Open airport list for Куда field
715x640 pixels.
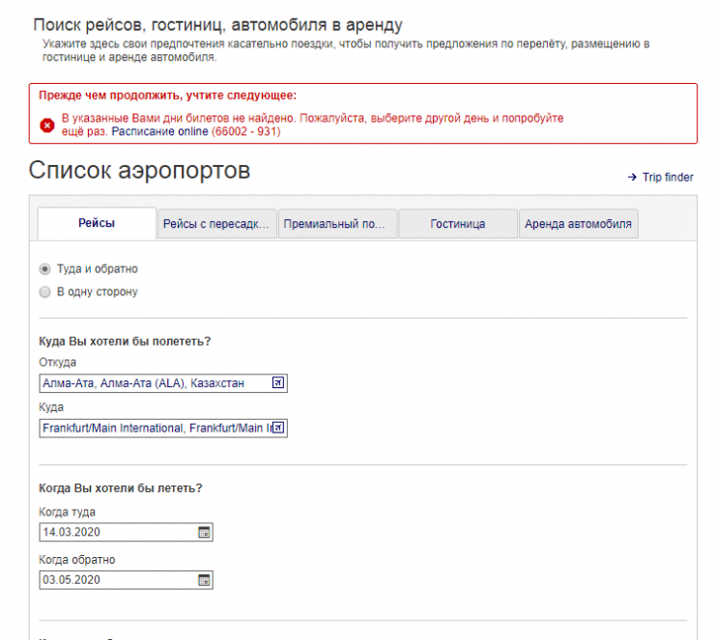(278, 428)
